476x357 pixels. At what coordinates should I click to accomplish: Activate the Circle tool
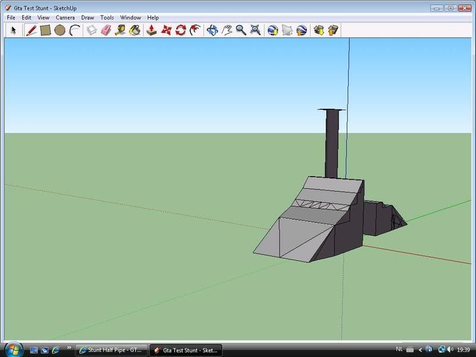tap(60, 30)
